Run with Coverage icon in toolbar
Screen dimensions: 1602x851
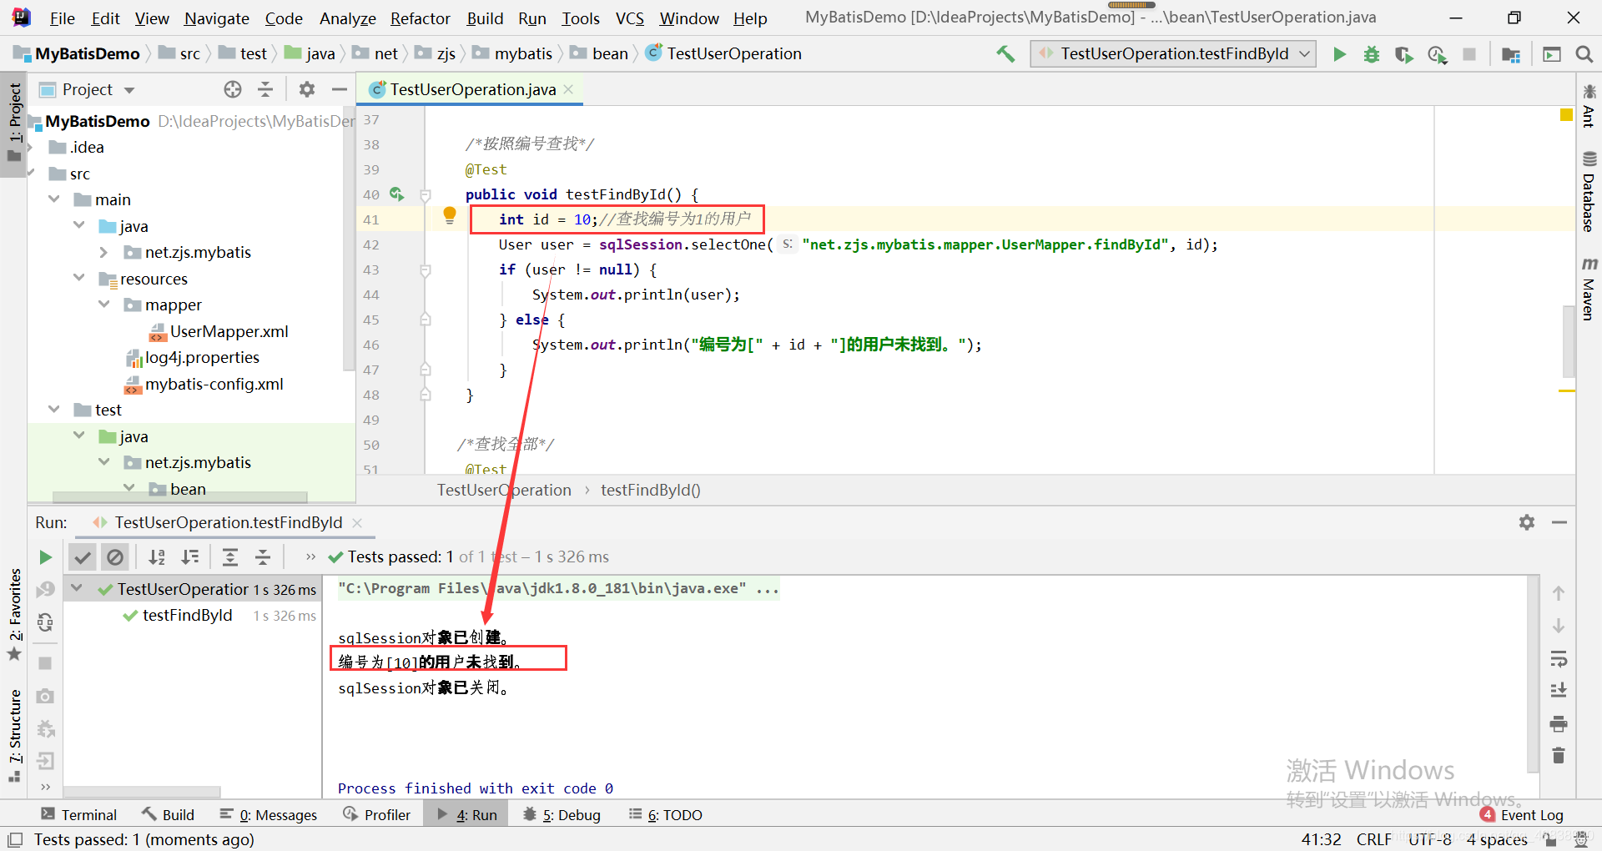click(1404, 54)
